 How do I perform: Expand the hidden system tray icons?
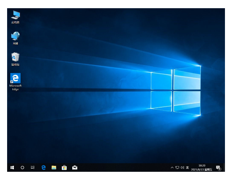point(172,167)
